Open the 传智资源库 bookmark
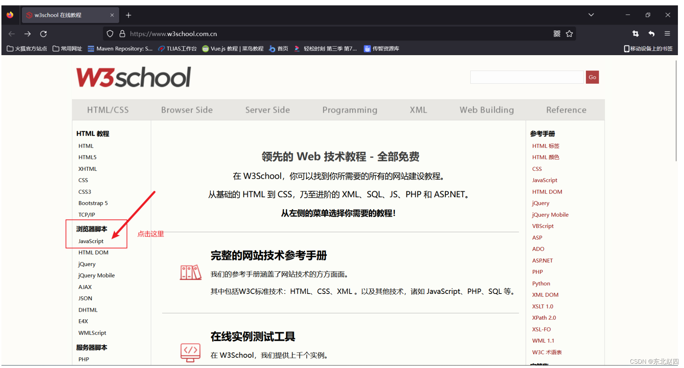684x368 pixels. [382, 49]
